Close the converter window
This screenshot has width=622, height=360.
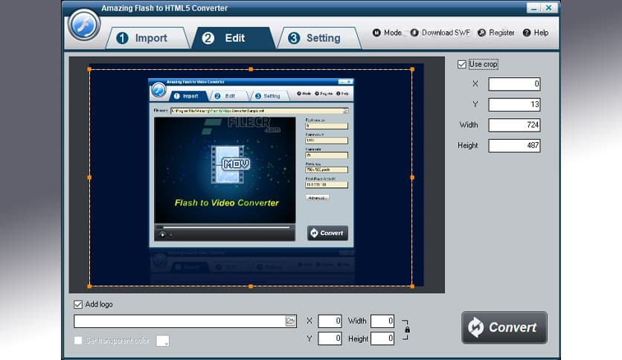click(549, 8)
